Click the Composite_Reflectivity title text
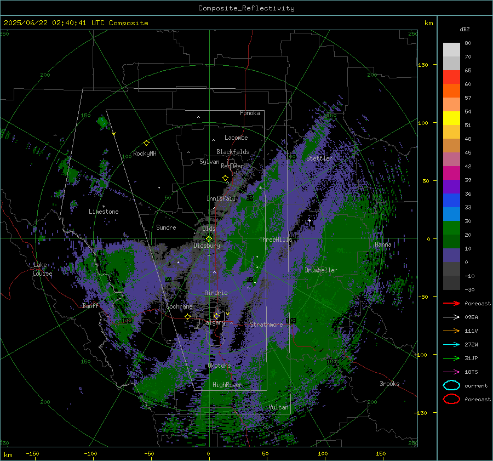Screen dimensions: 493x461 [x=246, y=8]
